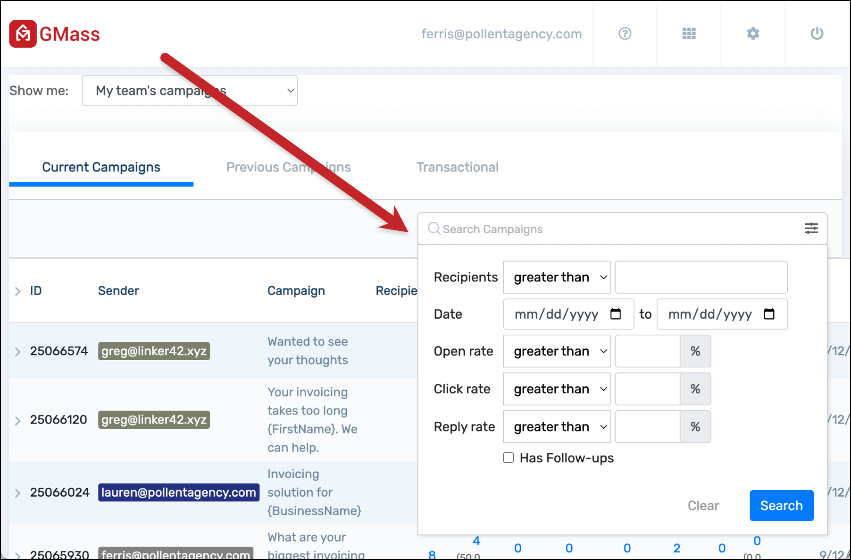Click the Click rate percent input field

coord(648,389)
